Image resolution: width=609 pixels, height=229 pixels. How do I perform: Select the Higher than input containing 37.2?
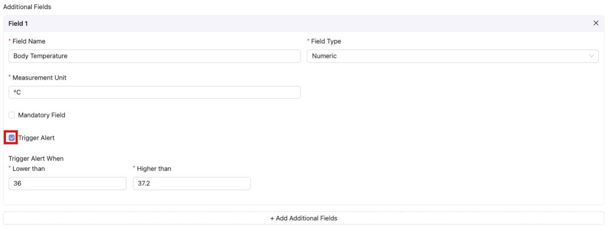191,184
